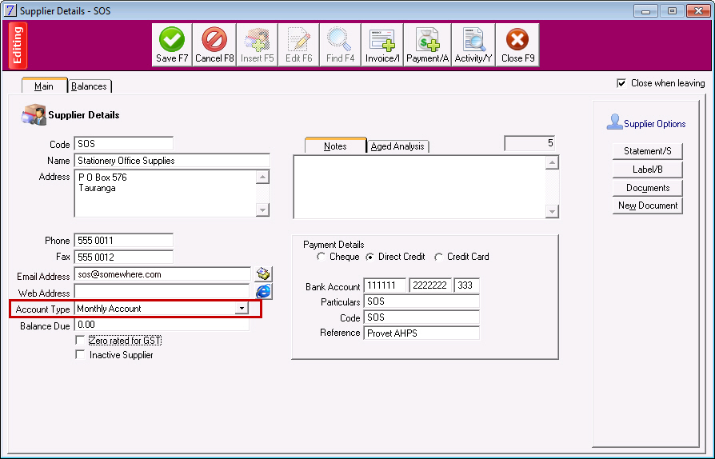Send email via icon beside Email Address

point(264,274)
